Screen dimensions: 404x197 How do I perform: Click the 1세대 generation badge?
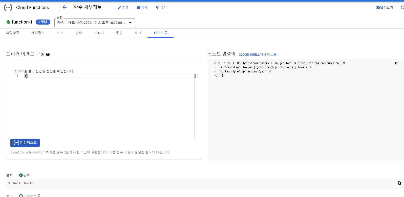[43, 22]
